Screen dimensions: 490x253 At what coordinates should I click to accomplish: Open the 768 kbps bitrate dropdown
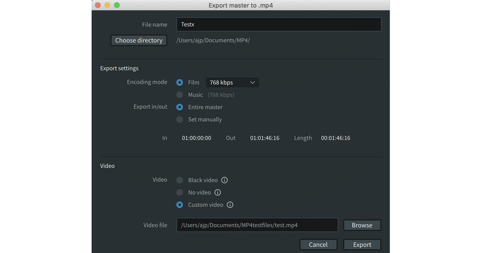pyautogui.click(x=232, y=83)
